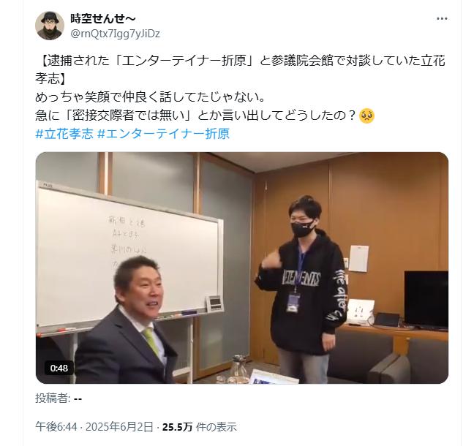474x446 pixels.
Task: Click the tweet line mentioning 密接交際者
Action: [x=195, y=116]
